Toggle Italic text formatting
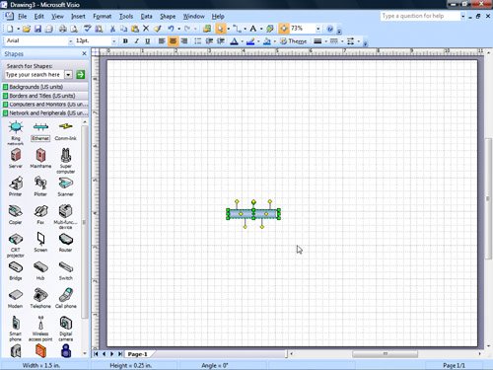The height and width of the screenshot is (370, 493). [x=136, y=41]
